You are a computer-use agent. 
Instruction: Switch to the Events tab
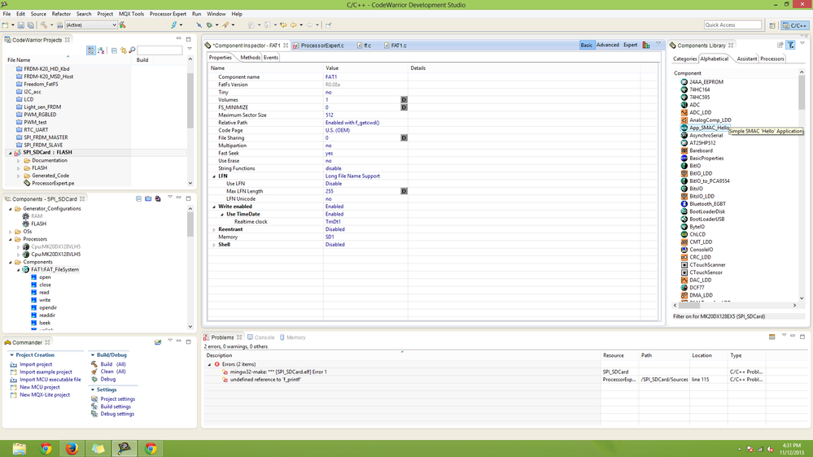pyautogui.click(x=271, y=58)
